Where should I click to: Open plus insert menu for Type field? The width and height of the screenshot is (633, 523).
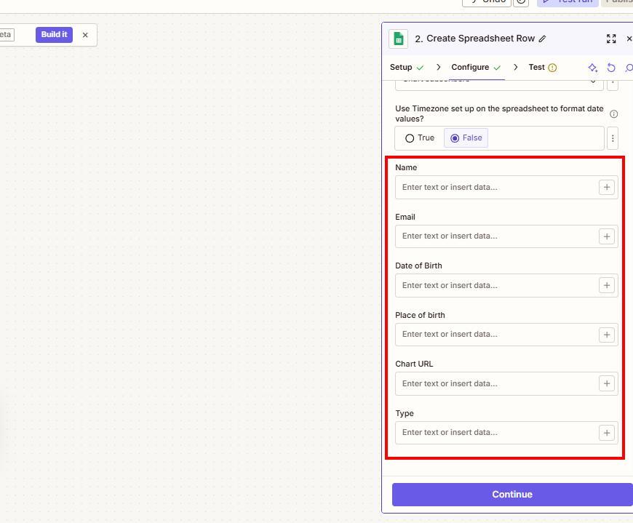606,433
